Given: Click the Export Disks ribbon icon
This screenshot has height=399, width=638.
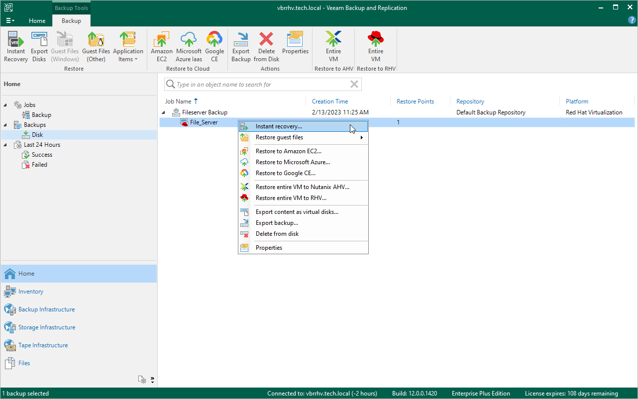Looking at the screenshot, I should click(39, 47).
